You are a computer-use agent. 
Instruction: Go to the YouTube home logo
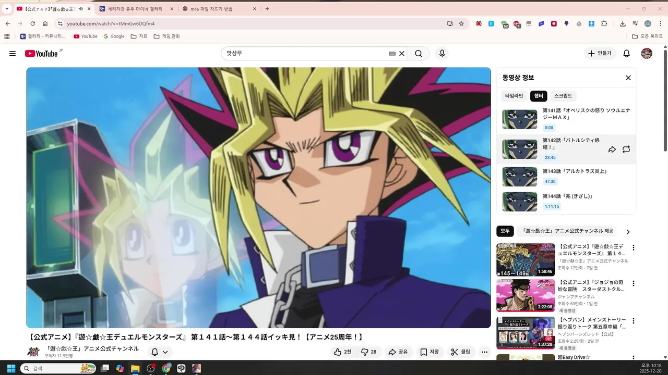[x=41, y=54]
